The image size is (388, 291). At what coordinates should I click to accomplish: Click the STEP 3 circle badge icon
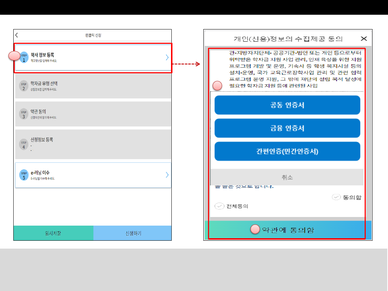pos(24,114)
